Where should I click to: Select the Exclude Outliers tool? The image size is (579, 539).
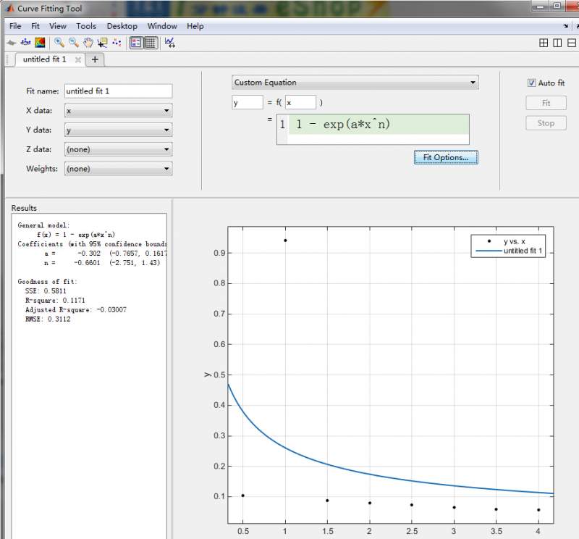pos(117,43)
